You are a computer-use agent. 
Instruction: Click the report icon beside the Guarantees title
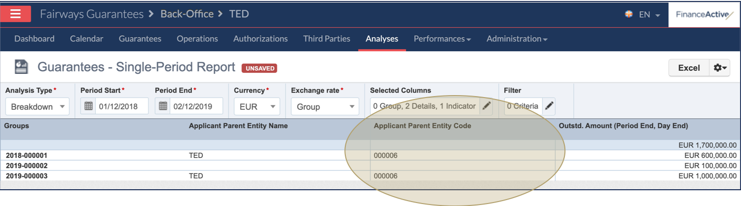coord(21,67)
